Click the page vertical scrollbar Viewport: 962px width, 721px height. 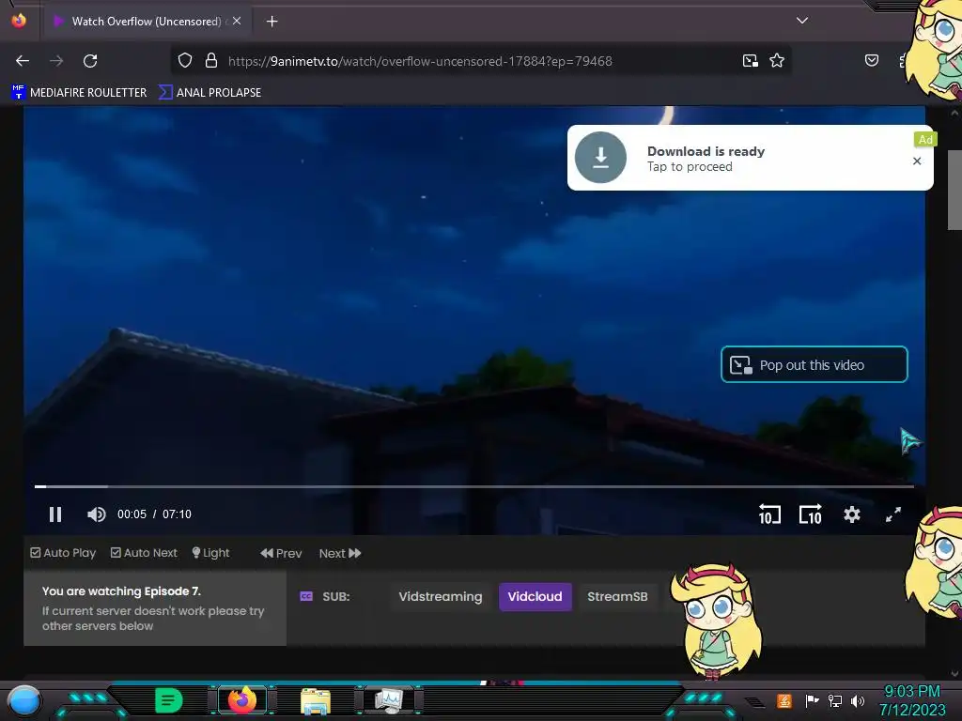coord(954,190)
